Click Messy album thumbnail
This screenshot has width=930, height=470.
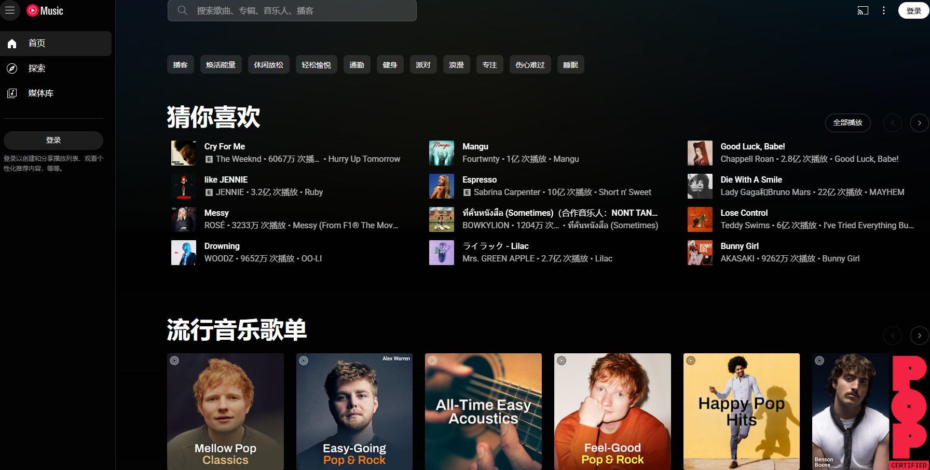(x=184, y=219)
